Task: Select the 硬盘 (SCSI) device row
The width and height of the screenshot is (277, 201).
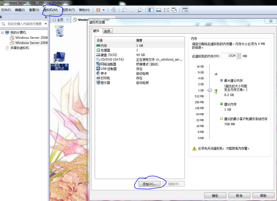Action: 140,55
